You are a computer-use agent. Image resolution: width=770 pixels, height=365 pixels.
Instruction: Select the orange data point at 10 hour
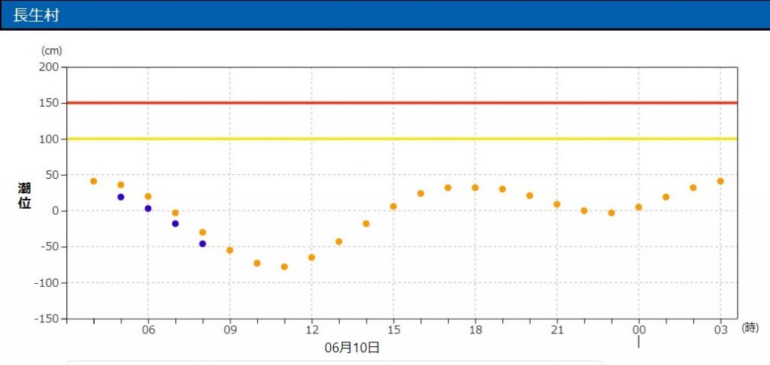coord(257,264)
